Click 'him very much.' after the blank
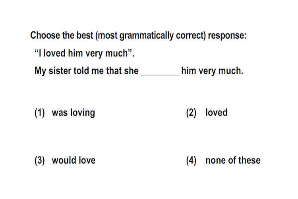The image size is (298, 199). [x=212, y=71]
